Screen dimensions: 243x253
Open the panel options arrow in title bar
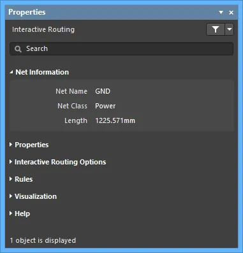(x=221, y=12)
